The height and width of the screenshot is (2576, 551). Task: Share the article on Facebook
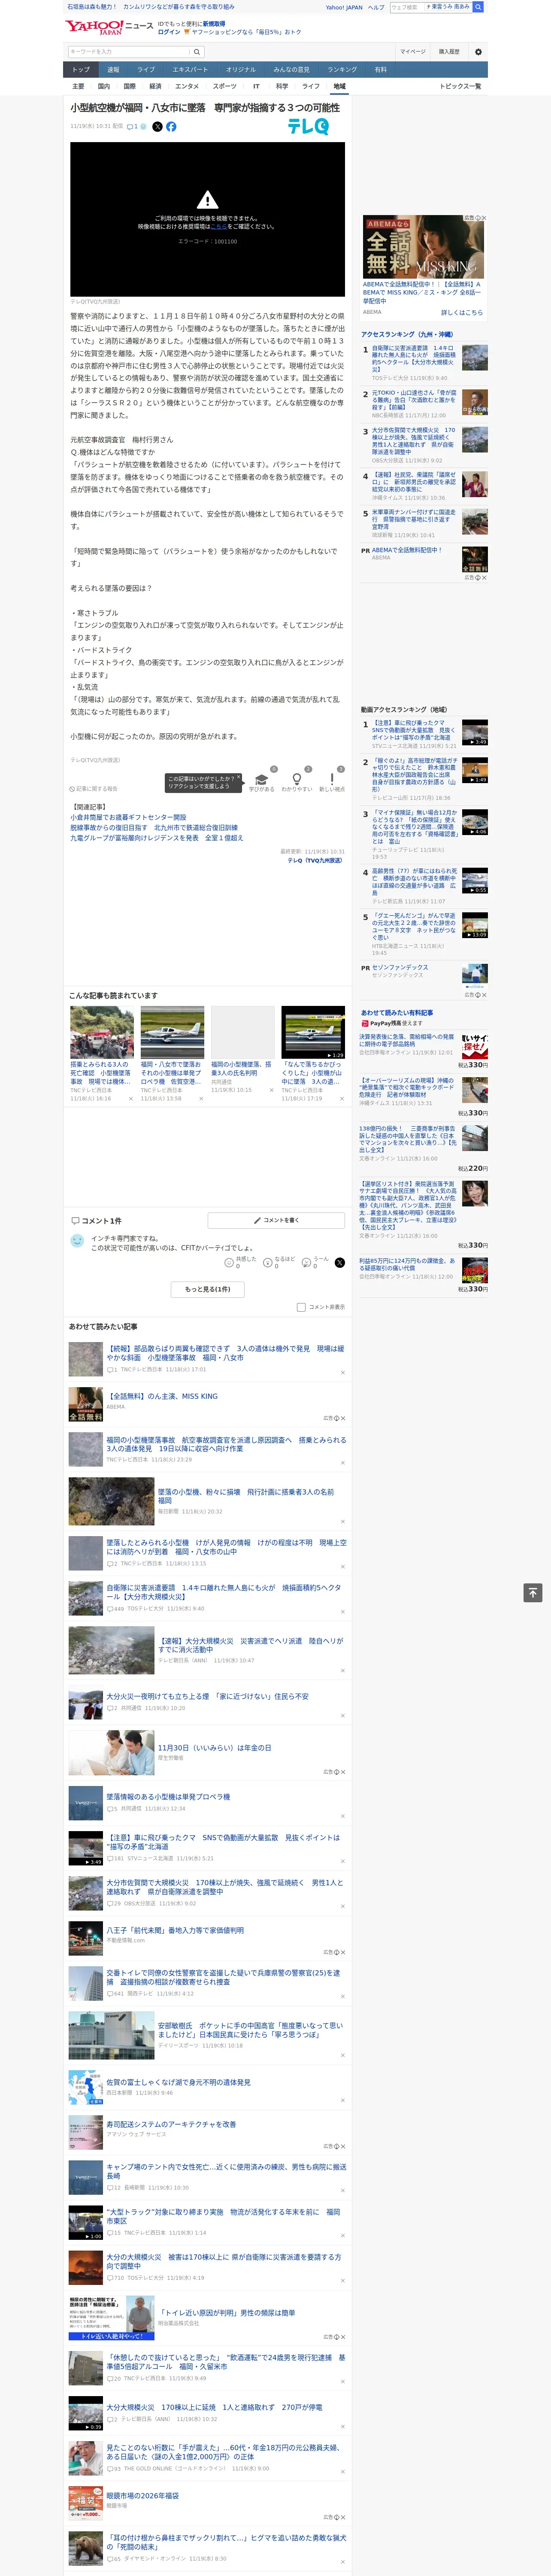(171, 127)
